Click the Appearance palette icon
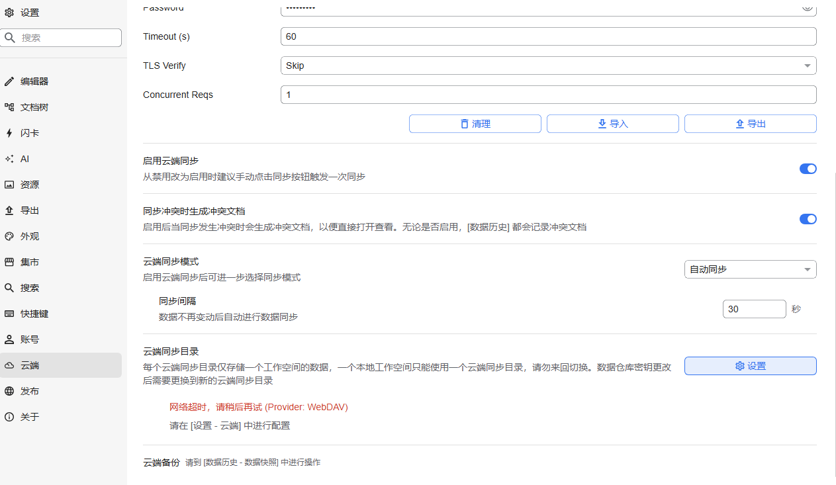This screenshot has width=836, height=485. (x=9, y=236)
